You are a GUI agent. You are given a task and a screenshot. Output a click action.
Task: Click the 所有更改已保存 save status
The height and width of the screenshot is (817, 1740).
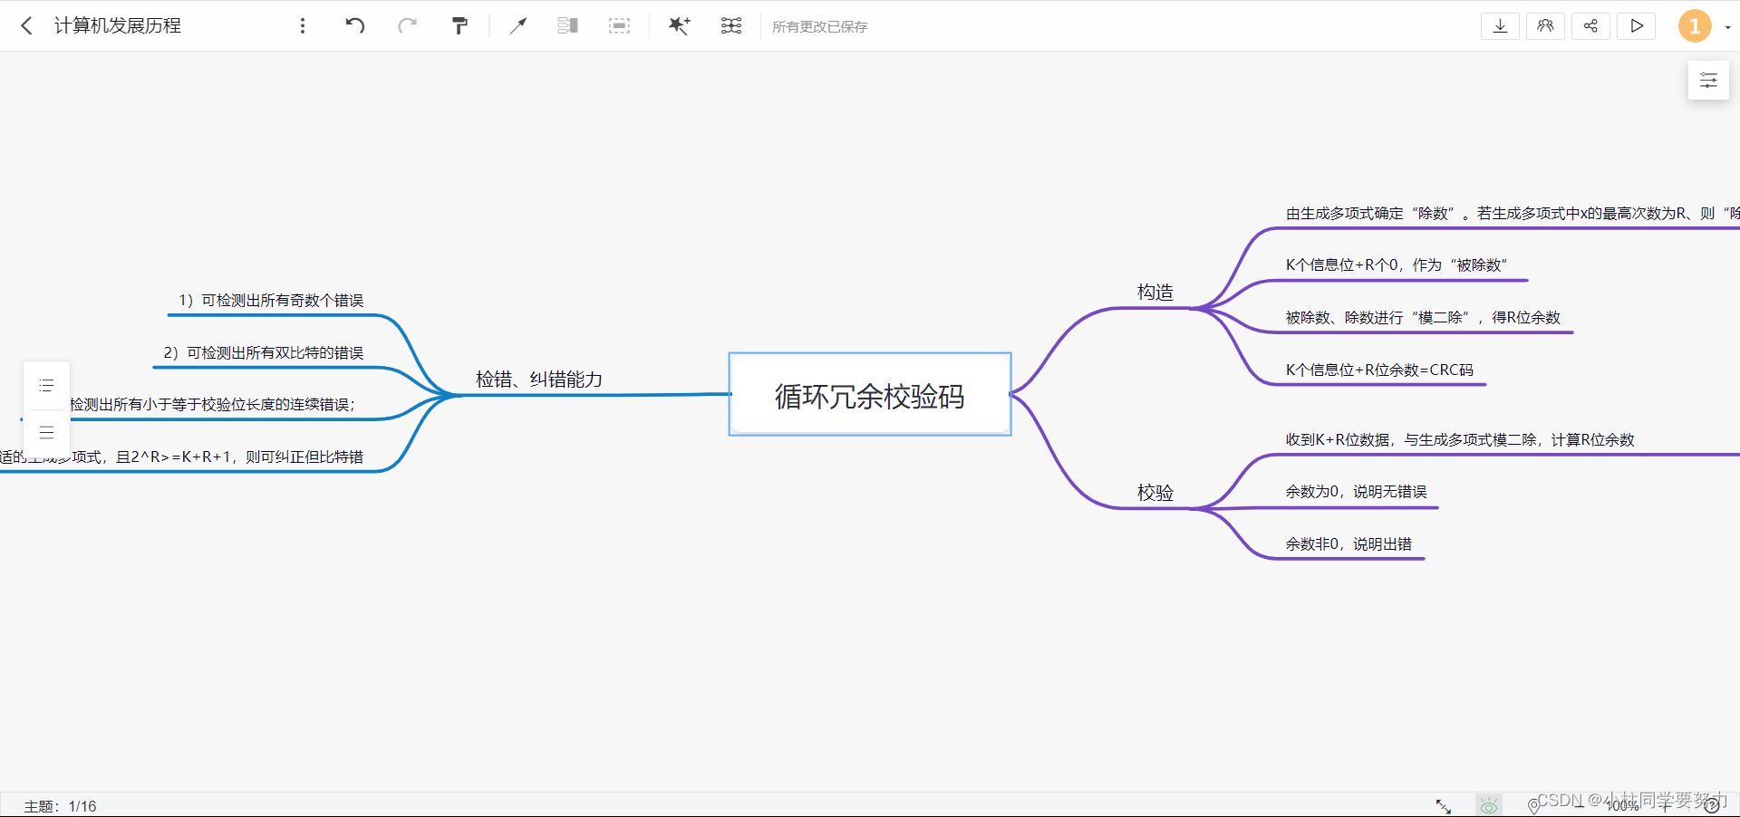(x=819, y=27)
